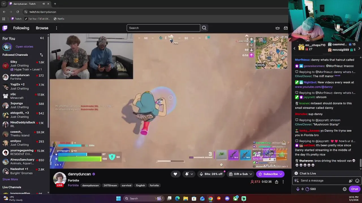Open caseoh_ channel from followed list
Viewport: 362px width, 203px height.
coord(23,133)
